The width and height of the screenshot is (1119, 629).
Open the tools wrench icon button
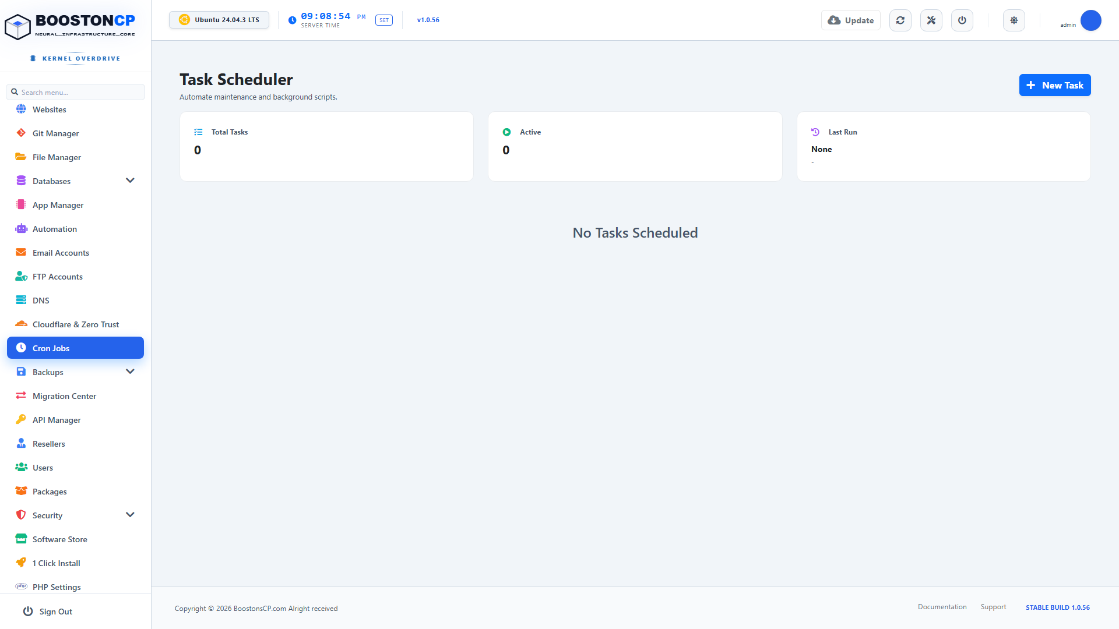pyautogui.click(x=931, y=20)
